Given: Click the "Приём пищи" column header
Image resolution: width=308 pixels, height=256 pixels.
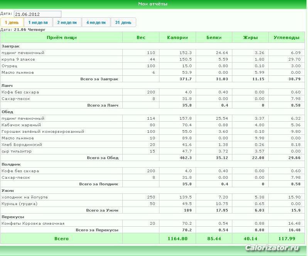Looking at the screenshot, I should point(62,37).
